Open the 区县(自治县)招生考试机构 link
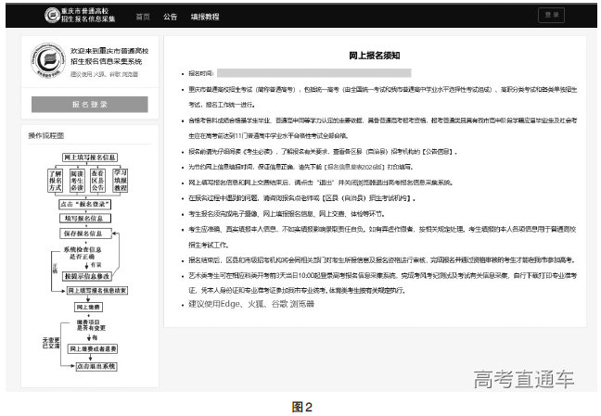 coord(368,198)
